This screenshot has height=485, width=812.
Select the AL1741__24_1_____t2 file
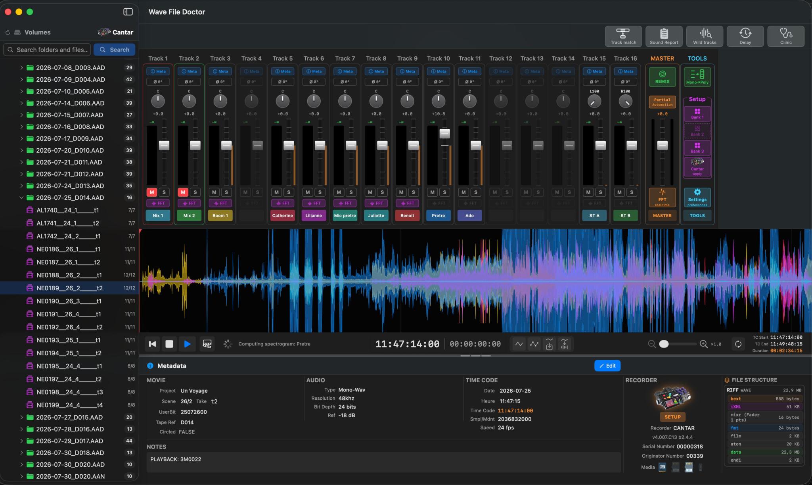click(x=69, y=223)
